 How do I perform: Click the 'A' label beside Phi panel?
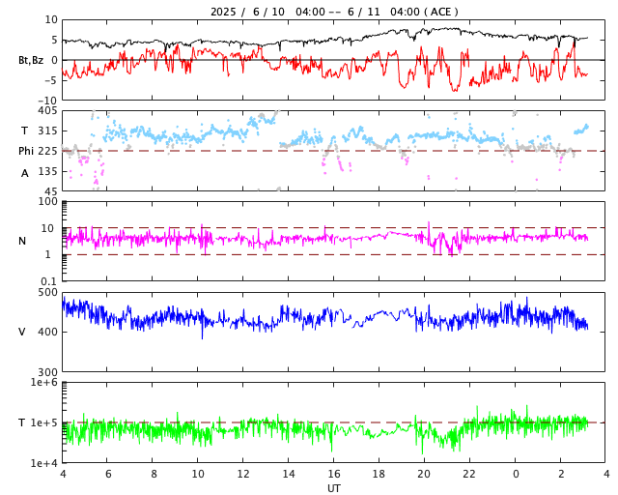click(x=24, y=173)
